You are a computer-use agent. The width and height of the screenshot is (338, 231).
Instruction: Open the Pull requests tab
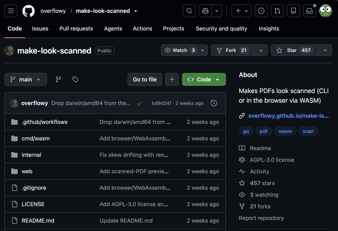pos(76,29)
